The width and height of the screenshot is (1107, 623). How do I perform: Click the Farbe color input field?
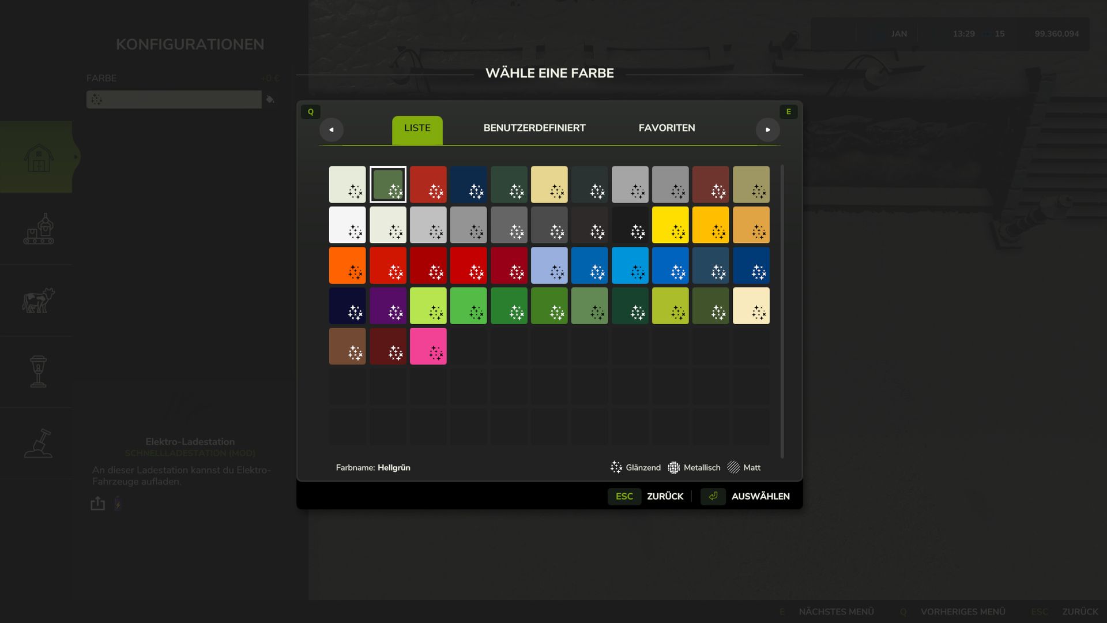[x=174, y=99]
